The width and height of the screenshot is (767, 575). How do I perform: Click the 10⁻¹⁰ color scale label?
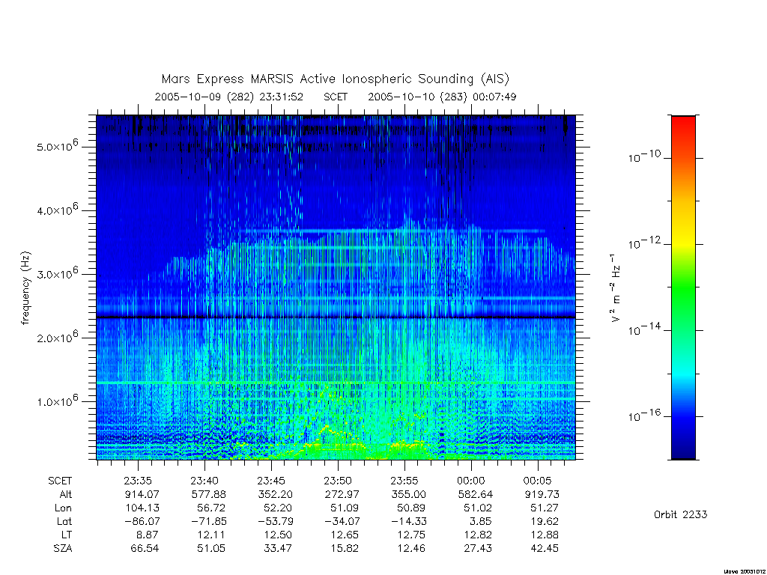644,156
